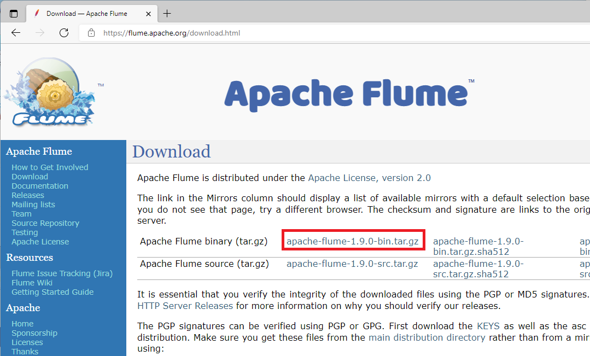
Task: Open How to Get Involved link
Action: 50,167
